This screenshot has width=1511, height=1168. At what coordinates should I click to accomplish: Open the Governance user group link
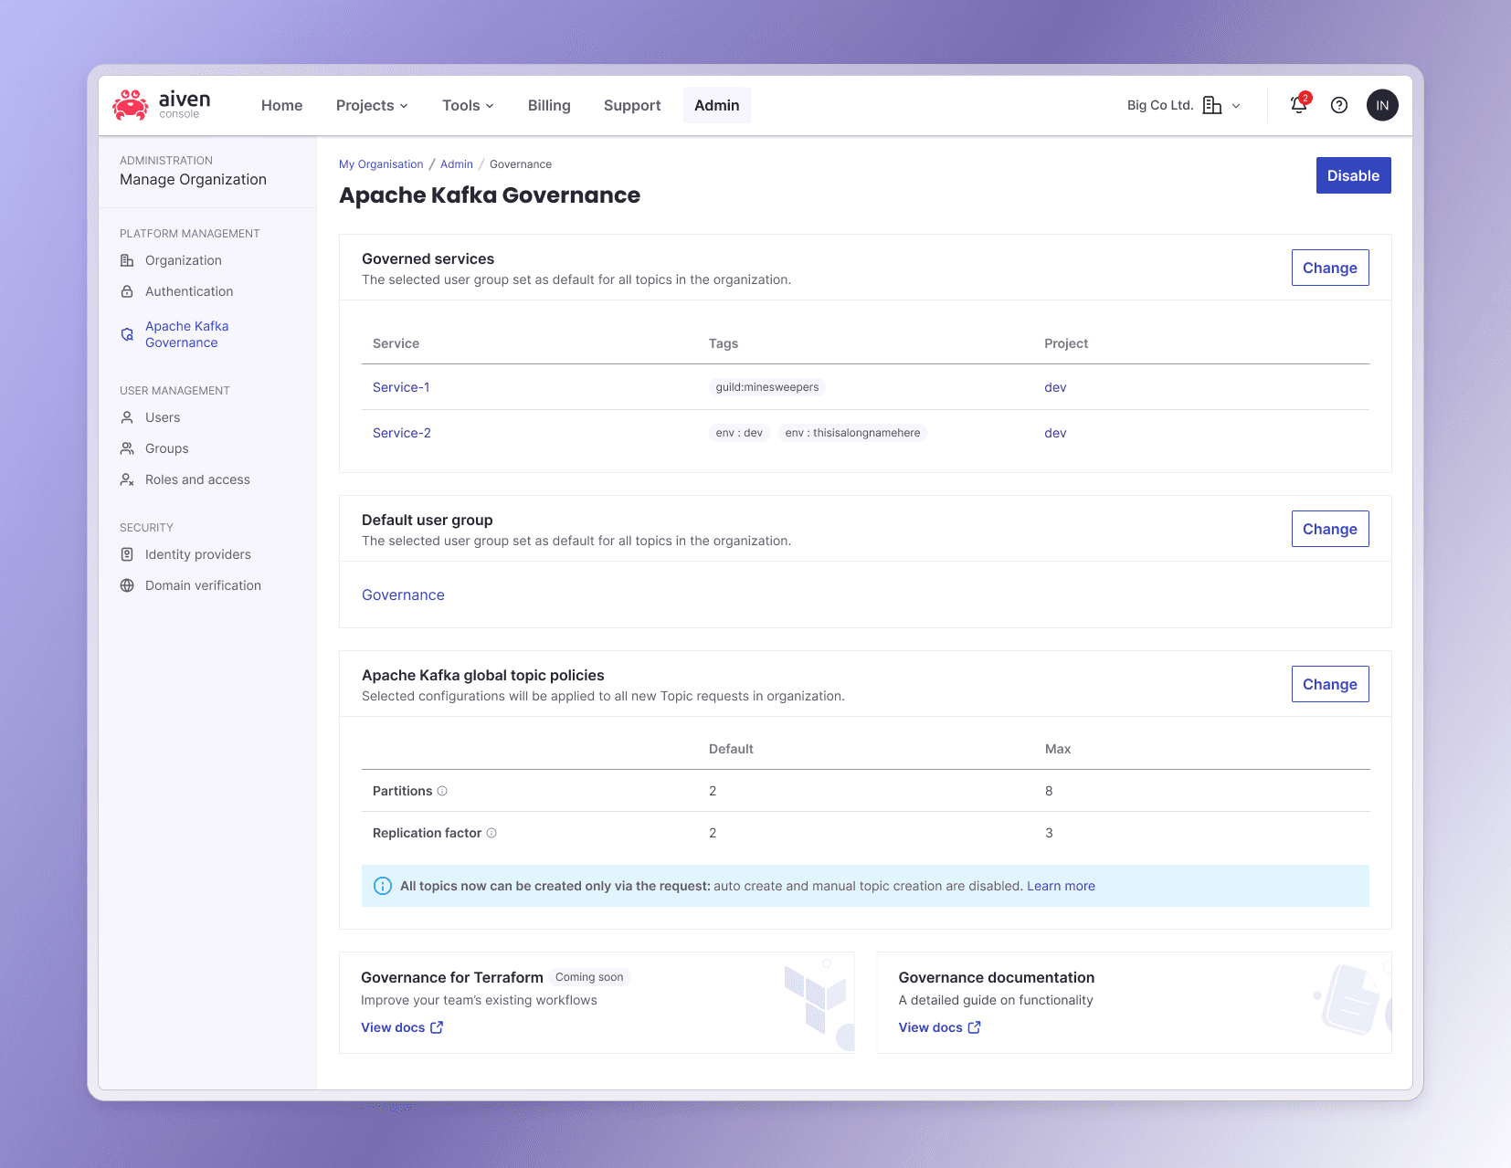403,595
